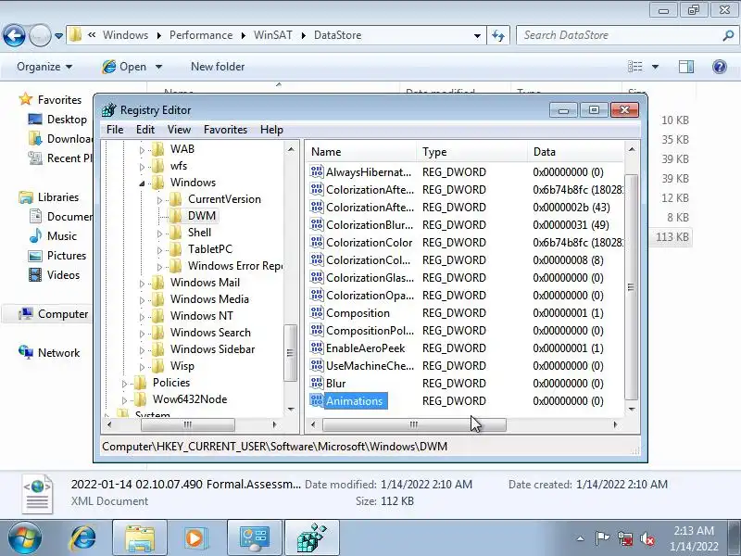Screen dimensions: 741x556
Task: Select the Windows Search key folder icon
Action: pos(157,333)
